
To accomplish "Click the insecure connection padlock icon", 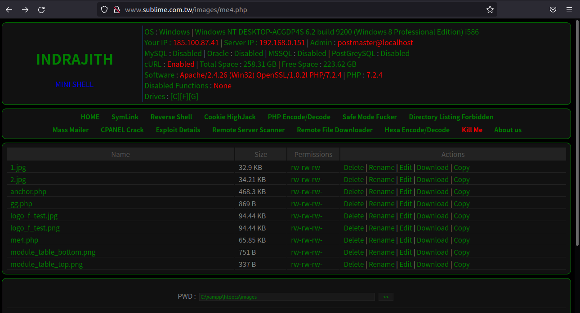I will point(116,9).
